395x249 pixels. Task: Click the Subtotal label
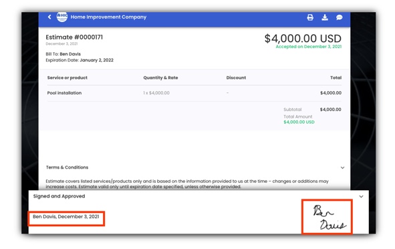click(293, 110)
